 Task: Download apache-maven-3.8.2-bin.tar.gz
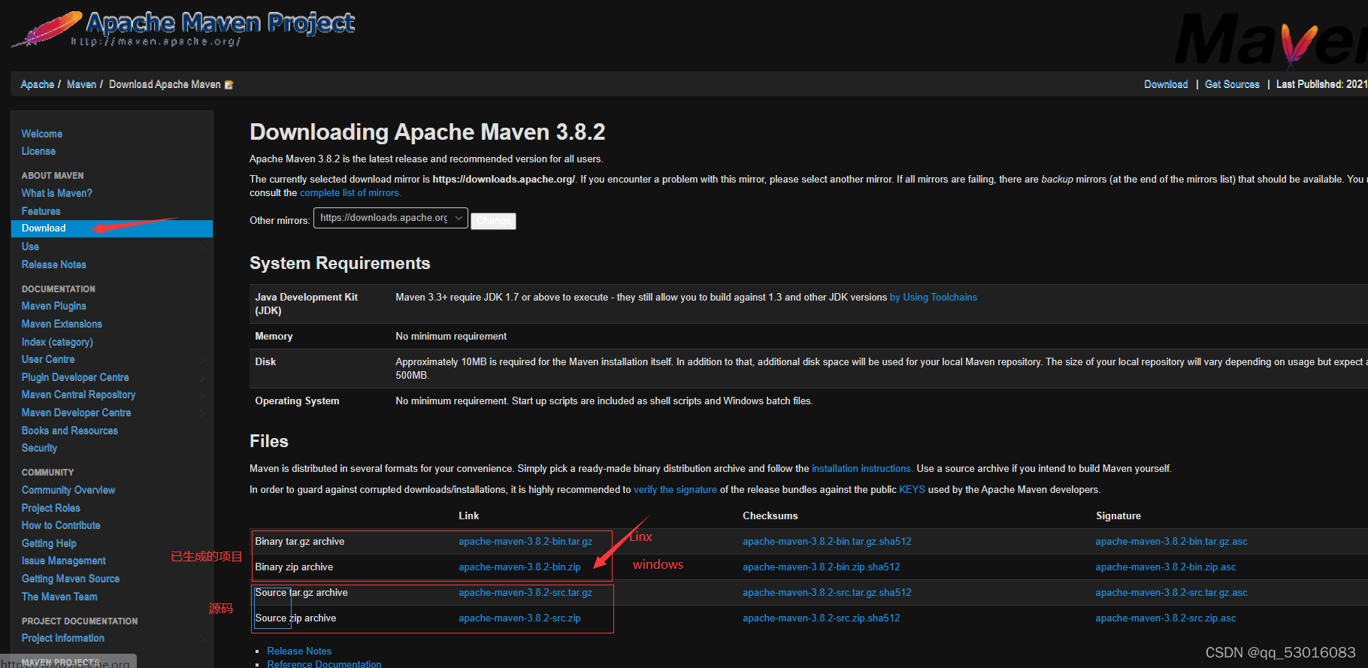click(x=525, y=542)
